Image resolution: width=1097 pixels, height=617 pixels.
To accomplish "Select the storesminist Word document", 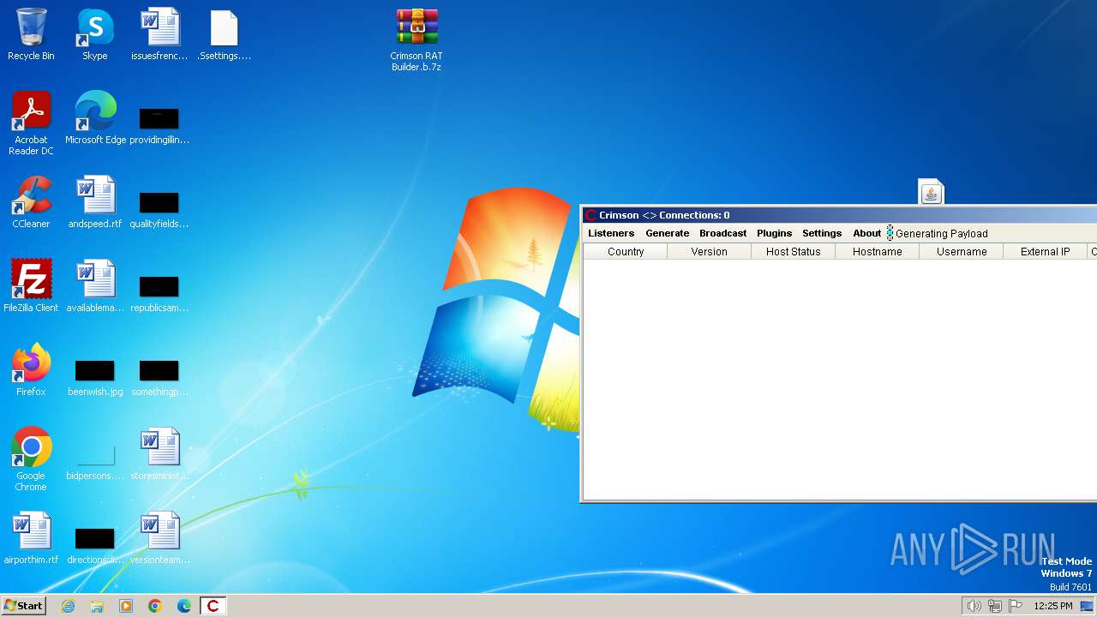I will [159, 455].
